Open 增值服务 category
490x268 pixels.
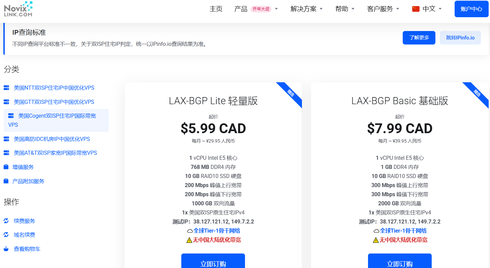pos(23,167)
